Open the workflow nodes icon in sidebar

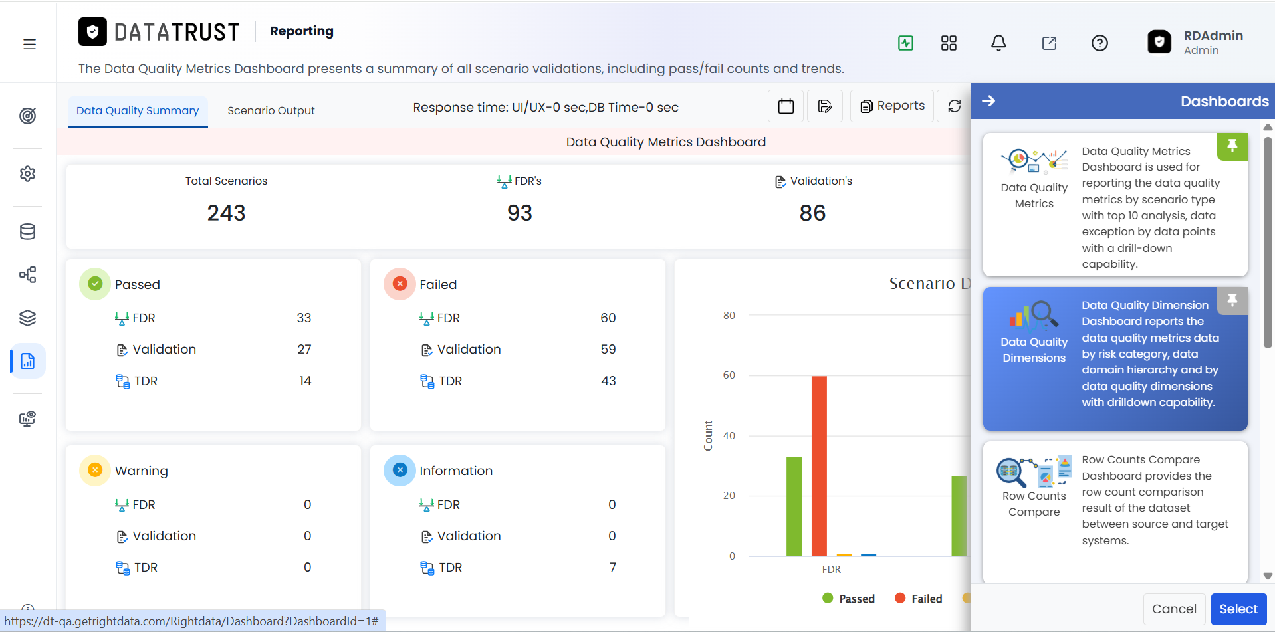click(27, 274)
